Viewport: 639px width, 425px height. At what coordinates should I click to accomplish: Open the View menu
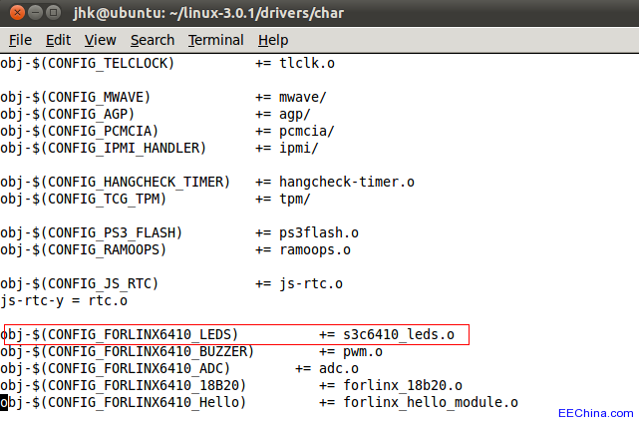[x=100, y=40]
